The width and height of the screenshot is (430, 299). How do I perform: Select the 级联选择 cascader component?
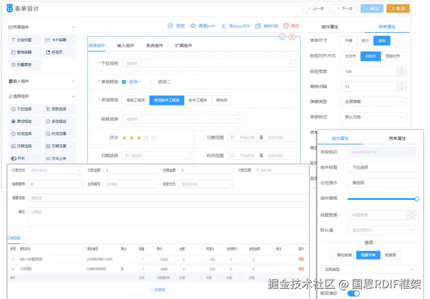click(x=59, y=108)
